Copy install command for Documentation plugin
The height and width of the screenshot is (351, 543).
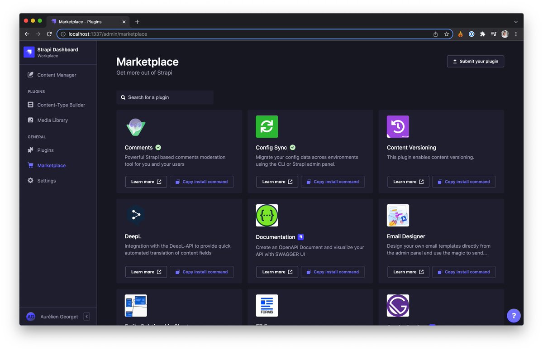point(333,272)
